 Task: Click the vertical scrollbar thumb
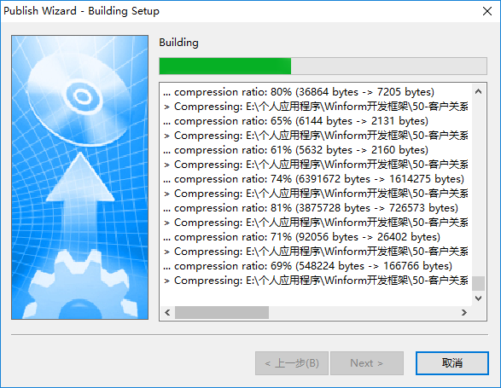pos(478,284)
